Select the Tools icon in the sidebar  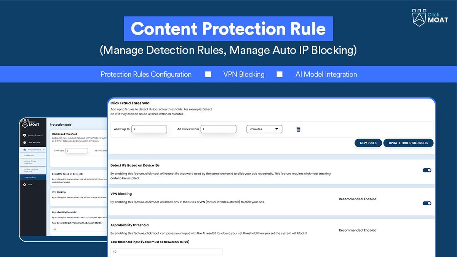(x=24, y=184)
